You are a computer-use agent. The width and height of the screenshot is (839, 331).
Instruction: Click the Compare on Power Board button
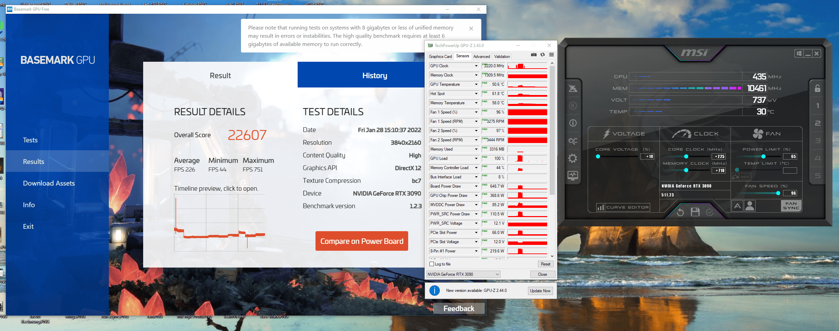[x=362, y=241]
